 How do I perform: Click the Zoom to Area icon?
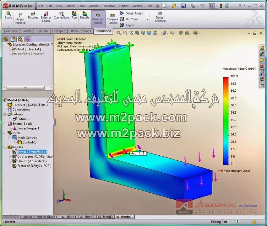(x=125, y=33)
